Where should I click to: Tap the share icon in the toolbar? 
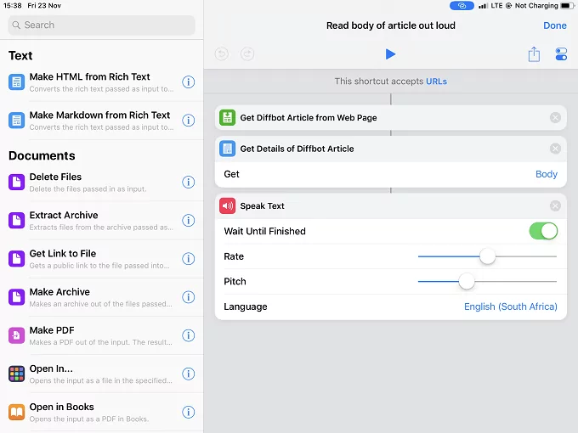[534, 54]
